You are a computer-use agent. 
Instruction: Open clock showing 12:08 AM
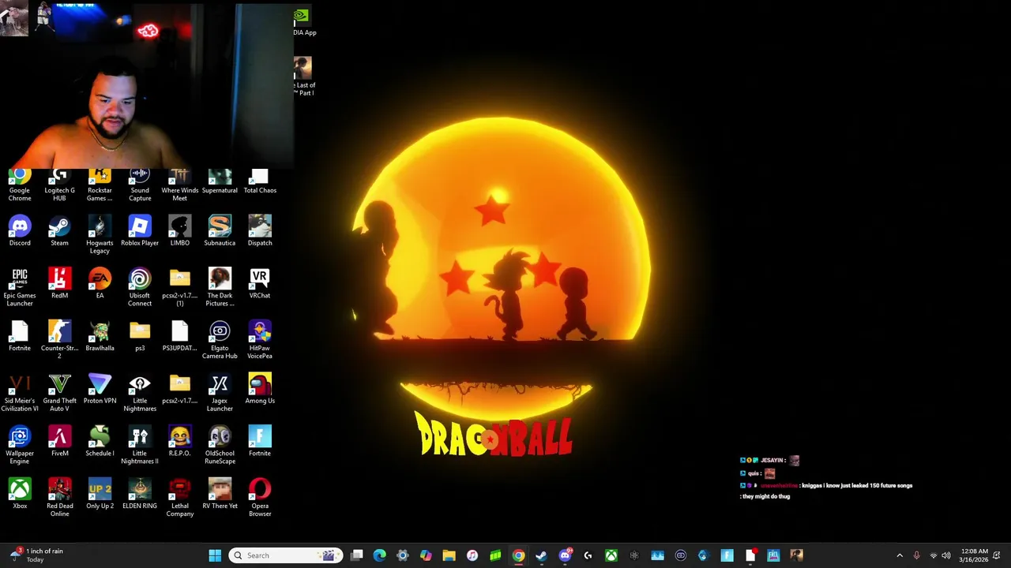click(x=975, y=555)
